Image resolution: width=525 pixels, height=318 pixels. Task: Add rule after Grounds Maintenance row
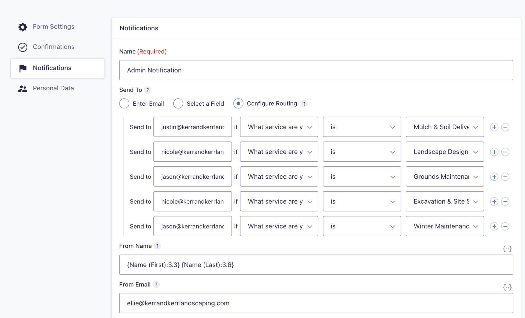click(494, 177)
